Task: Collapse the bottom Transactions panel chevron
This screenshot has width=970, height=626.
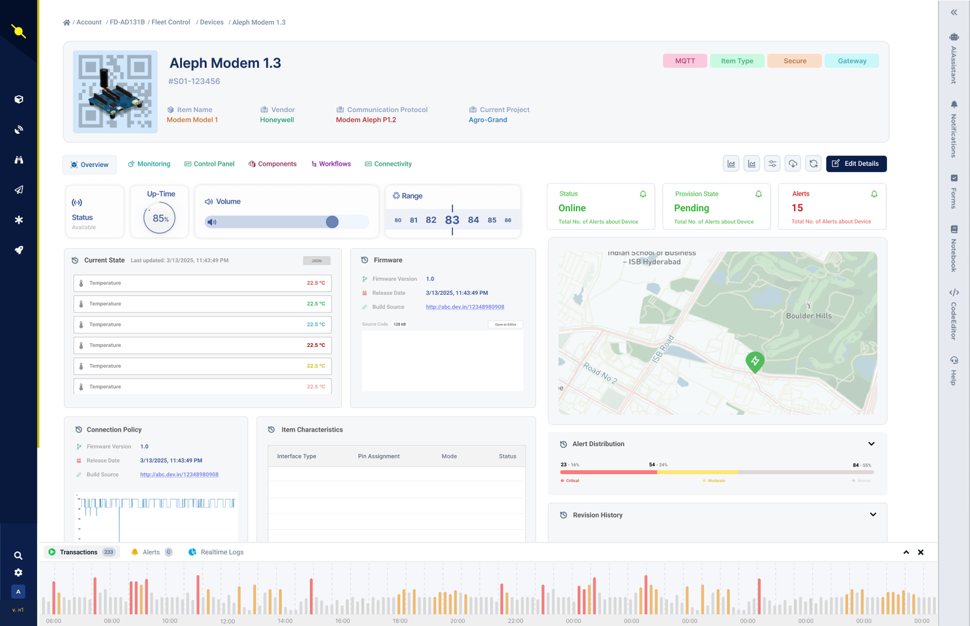Action: tap(906, 552)
